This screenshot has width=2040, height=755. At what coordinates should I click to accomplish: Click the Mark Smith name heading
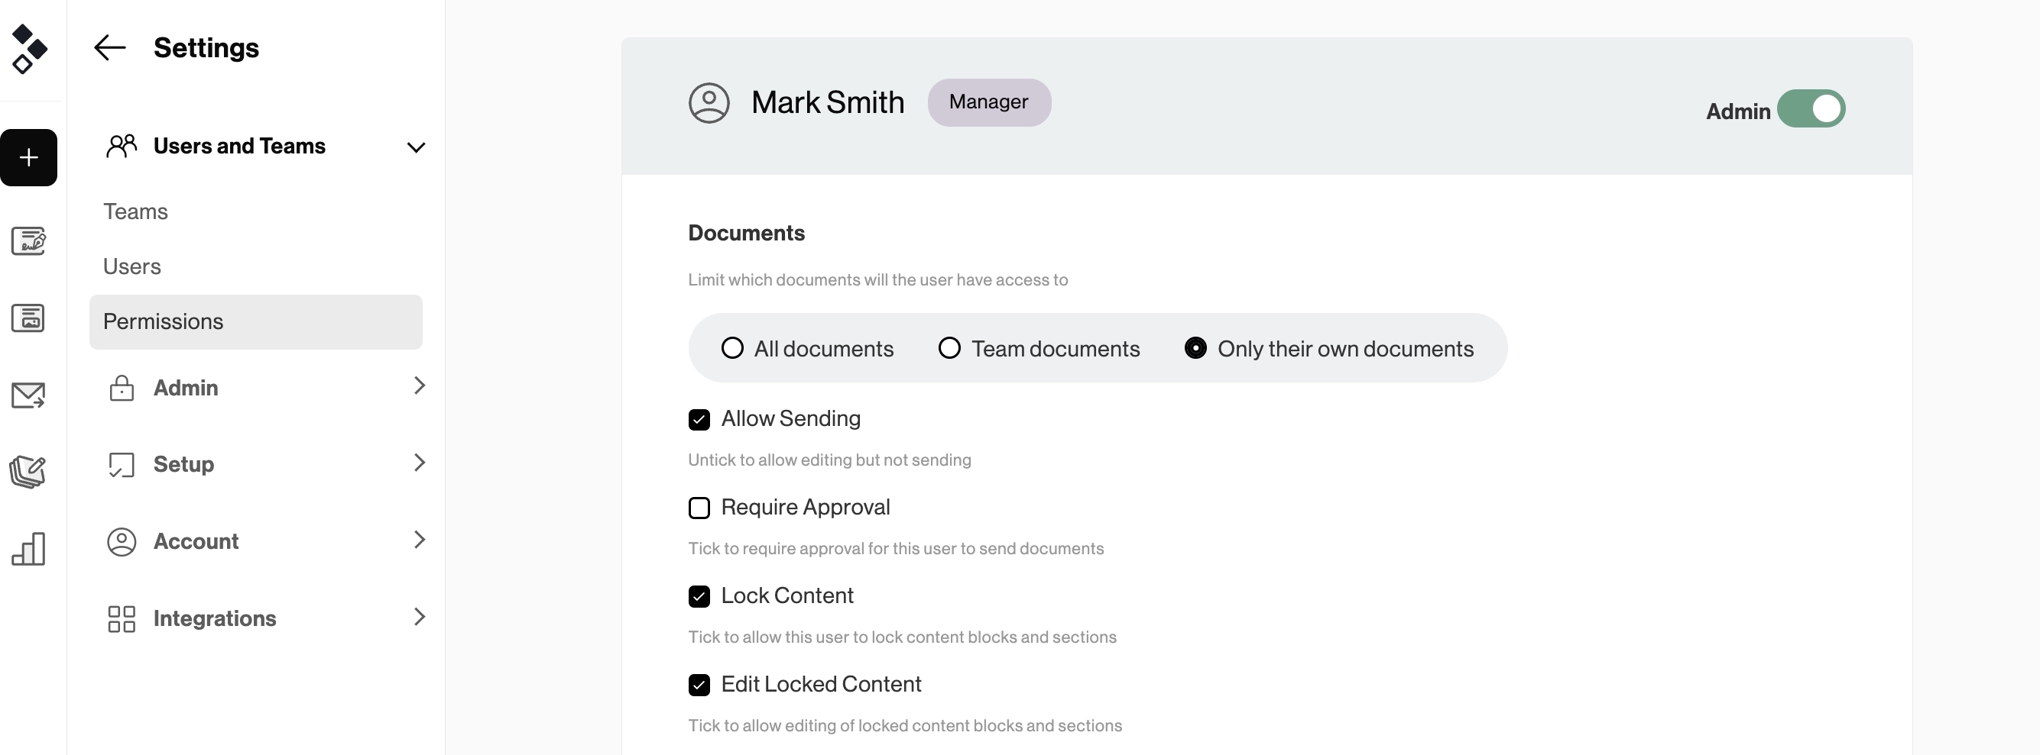click(x=828, y=103)
